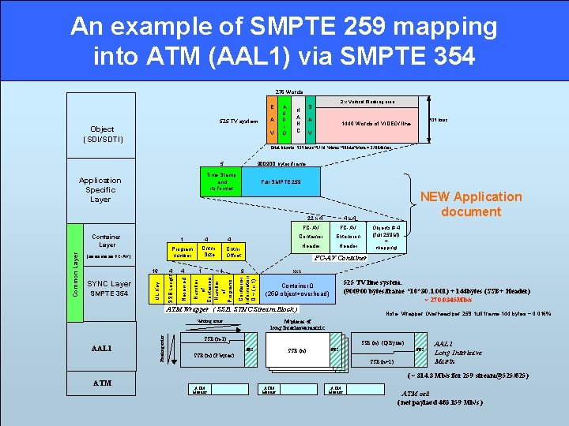569x426 pixels.
Task: Select the green vertical 'Common Layer' bar
Action: 75,273
